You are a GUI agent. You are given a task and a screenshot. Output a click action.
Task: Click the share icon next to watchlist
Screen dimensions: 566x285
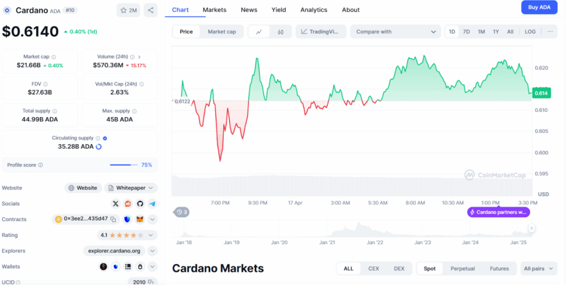tap(151, 10)
